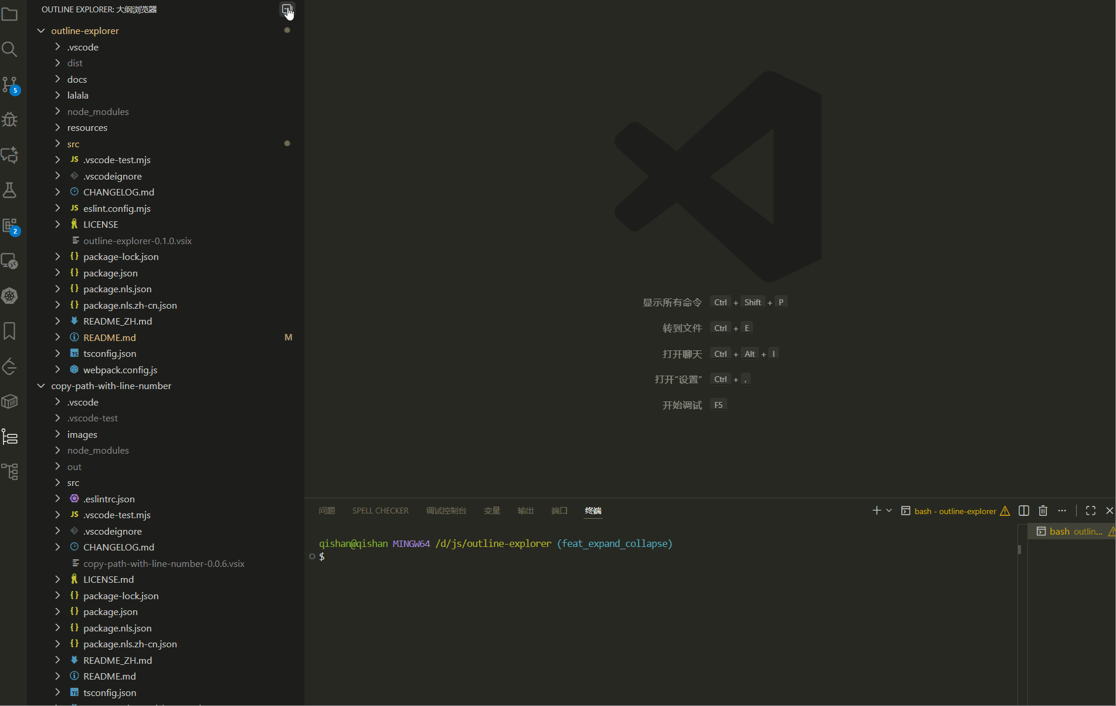
Task: Open the Kubernetes helm-wheel view
Action: click(10, 296)
